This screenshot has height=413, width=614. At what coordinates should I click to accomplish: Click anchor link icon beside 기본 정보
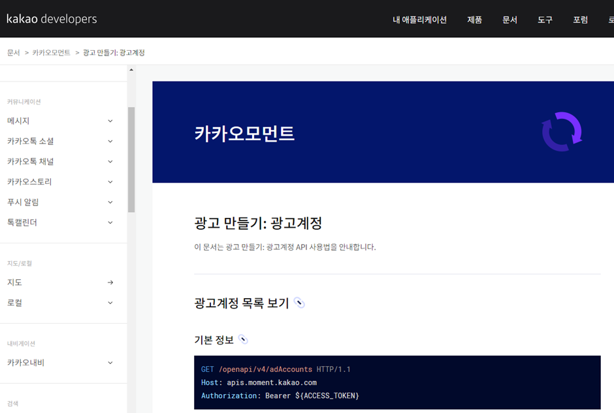(x=243, y=339)
